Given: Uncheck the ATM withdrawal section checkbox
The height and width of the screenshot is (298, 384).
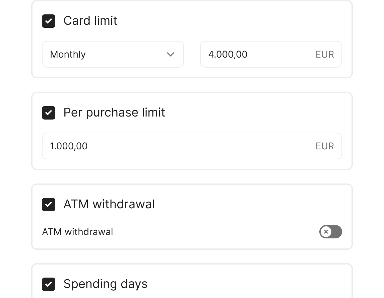Looking at the screenshot, I should [49, 205].
